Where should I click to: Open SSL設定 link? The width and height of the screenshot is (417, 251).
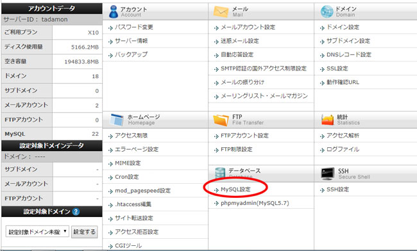[337, 69]
